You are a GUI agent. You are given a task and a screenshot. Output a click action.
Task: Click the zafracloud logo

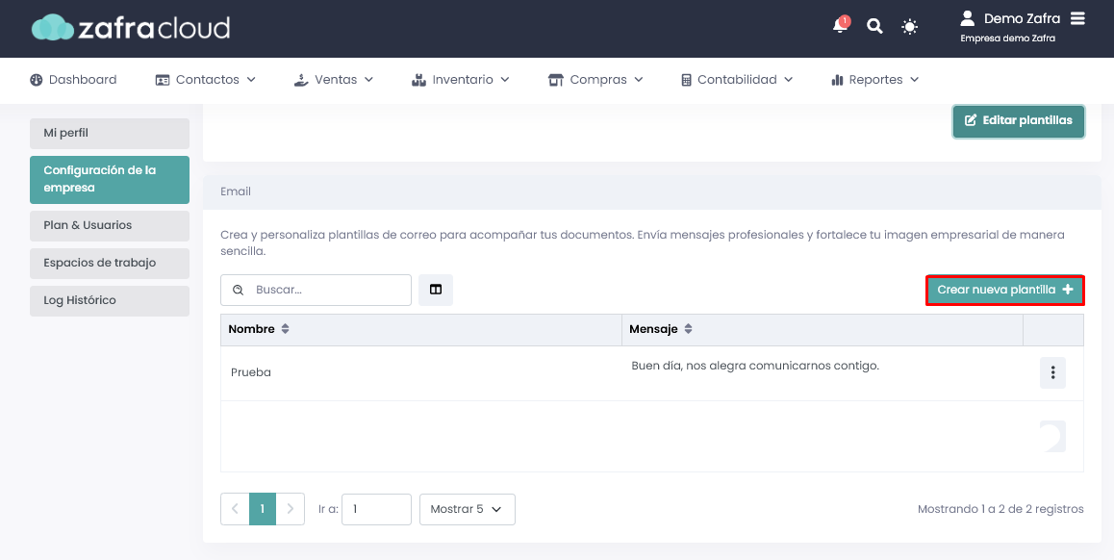tap(131, 28)
